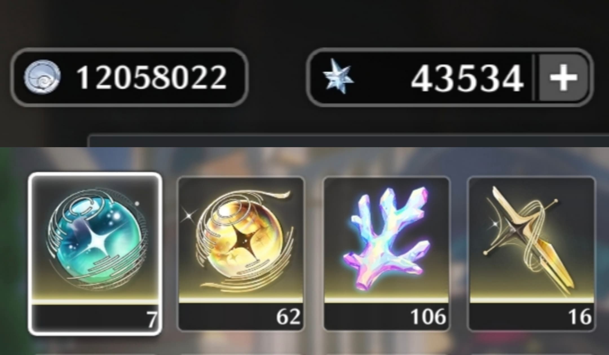Click the 12058022 Shell Credit balance
609x355 pixels.
tap(152, 78)
